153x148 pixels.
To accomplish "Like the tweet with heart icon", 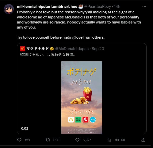I will pos(77,140).
